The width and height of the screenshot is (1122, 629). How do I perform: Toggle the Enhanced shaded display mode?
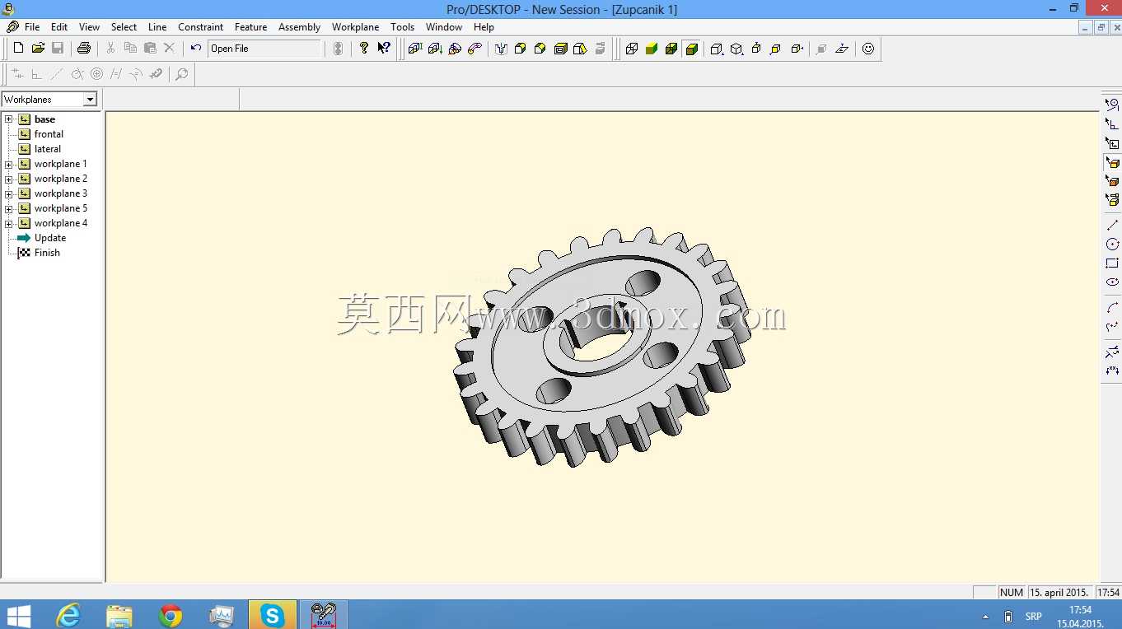[x=691, y=49]
